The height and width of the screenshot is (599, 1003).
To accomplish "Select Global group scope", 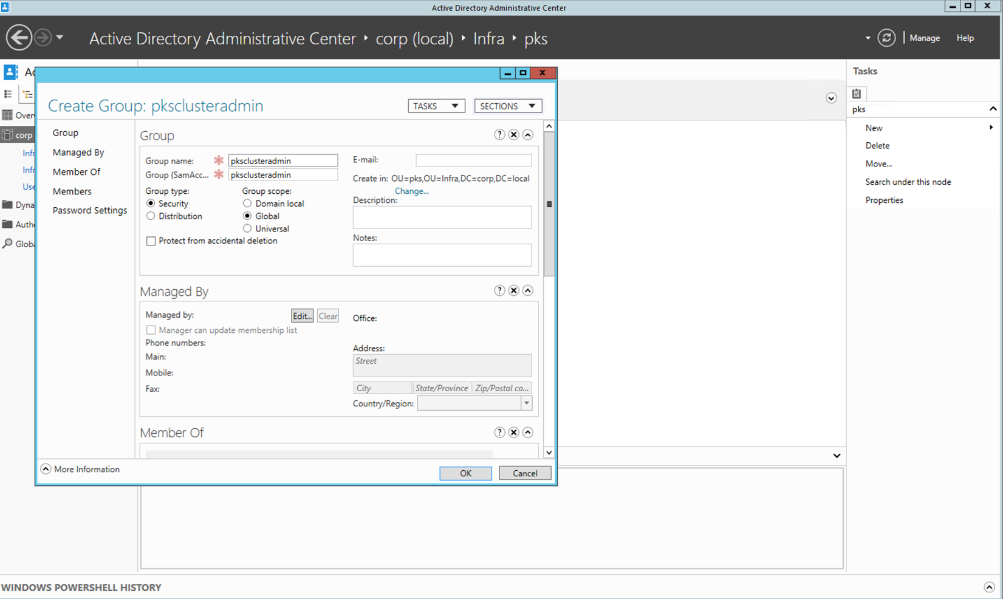I will click(x=247, y=216).
